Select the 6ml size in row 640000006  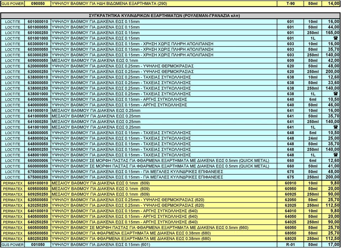coord(313,99)
